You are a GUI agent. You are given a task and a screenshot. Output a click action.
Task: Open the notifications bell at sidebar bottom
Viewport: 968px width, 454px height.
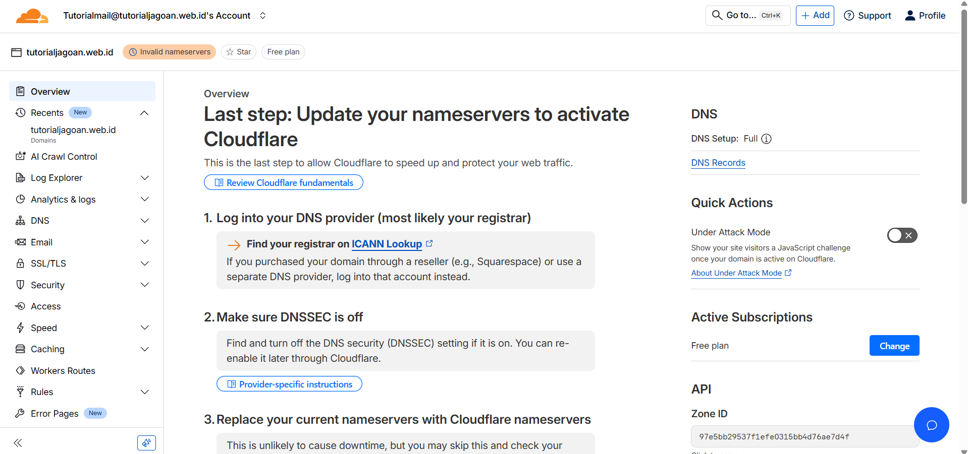coord(146,442)
